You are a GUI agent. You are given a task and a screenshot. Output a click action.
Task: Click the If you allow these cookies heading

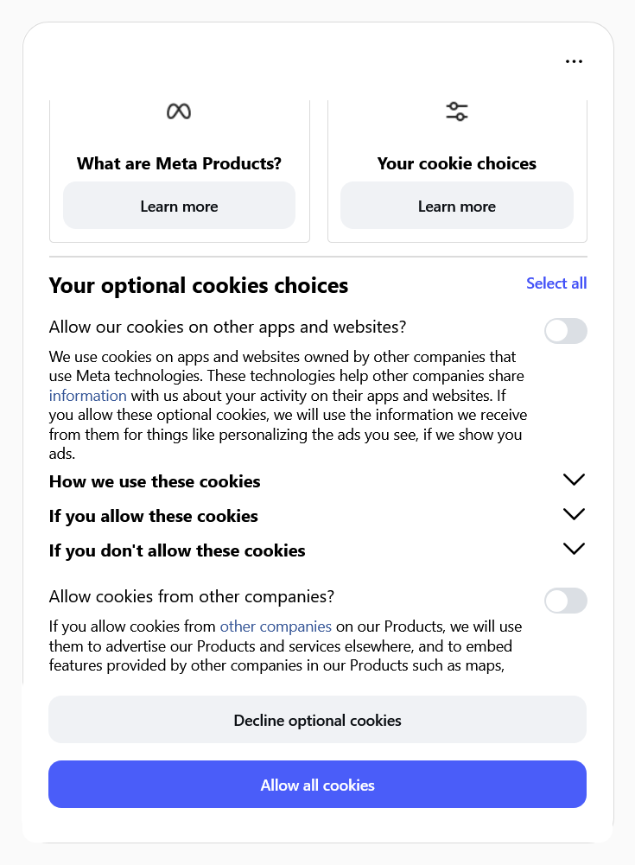click(154, 516)
